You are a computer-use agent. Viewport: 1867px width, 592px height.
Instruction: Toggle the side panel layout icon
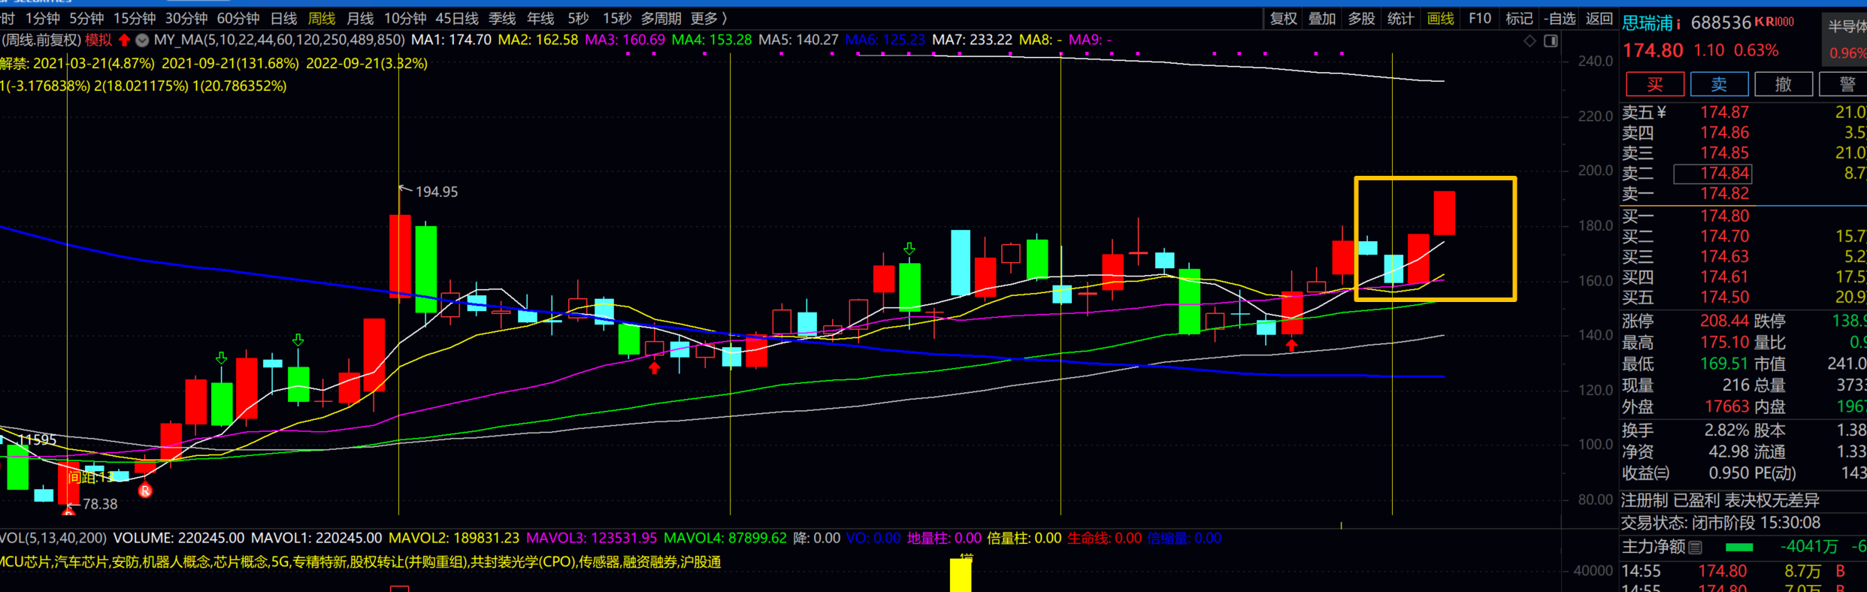point(1551,41)
